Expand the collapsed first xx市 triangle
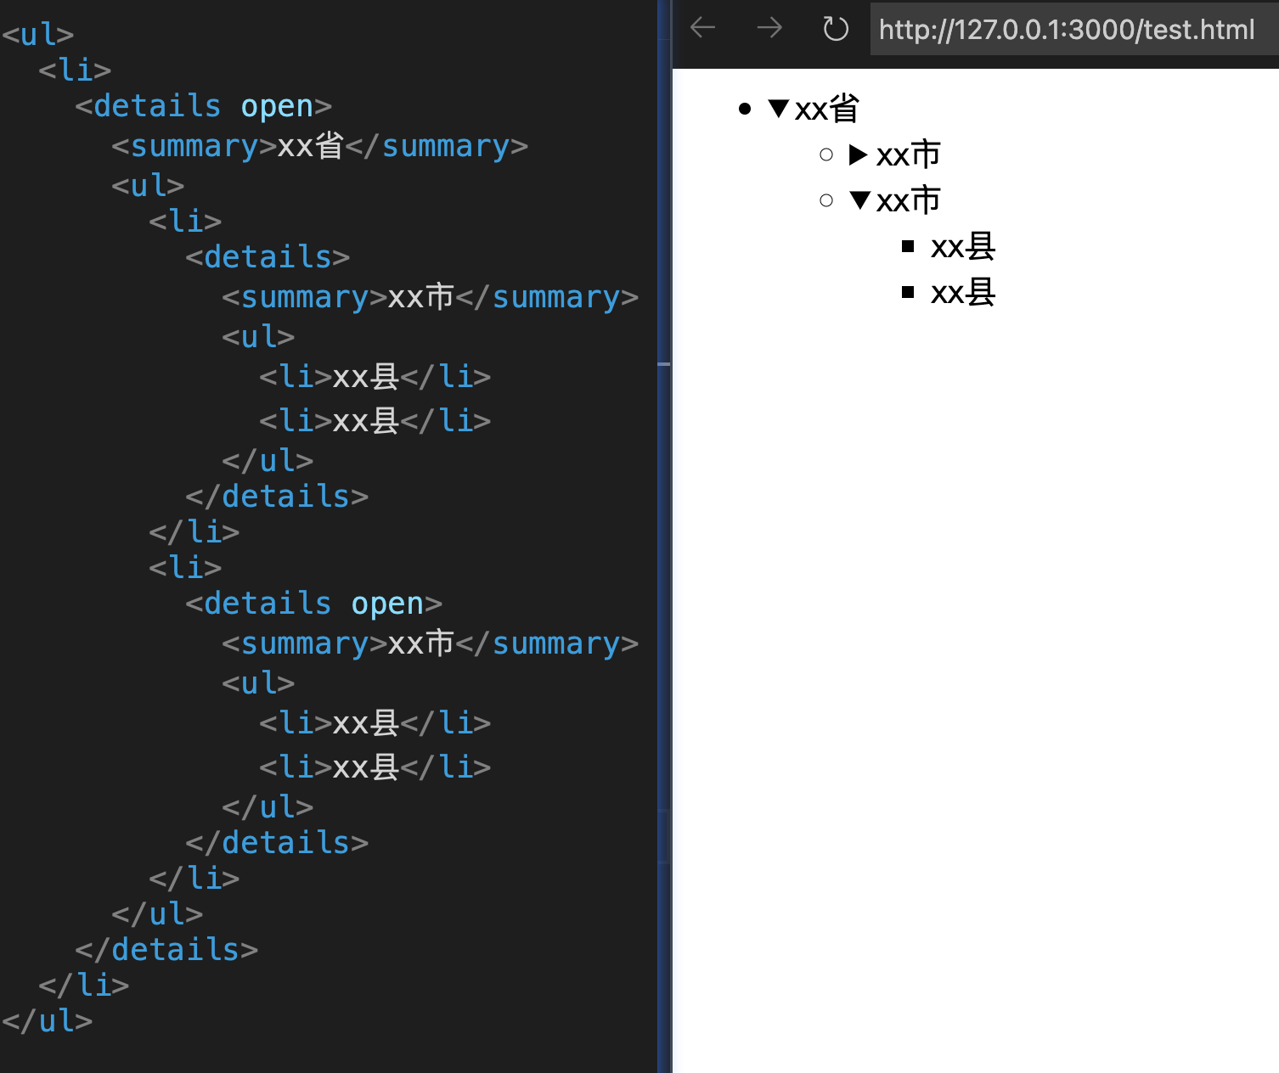The width and height of the screenshot is (1279, 1073). point(859,154)
